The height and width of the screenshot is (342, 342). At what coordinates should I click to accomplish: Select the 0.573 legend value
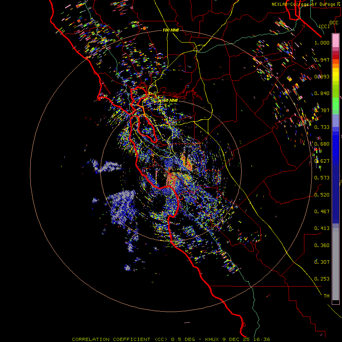[x=322, y=177]
